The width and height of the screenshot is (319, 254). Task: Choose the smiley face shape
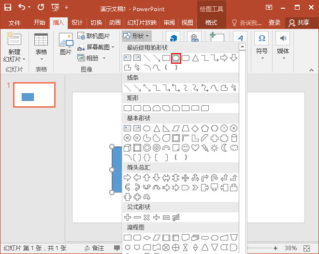point(186,148)
